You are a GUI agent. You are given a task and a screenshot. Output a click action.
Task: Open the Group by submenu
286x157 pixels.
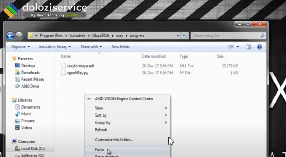pyautogui.click(x=128, y=122)
